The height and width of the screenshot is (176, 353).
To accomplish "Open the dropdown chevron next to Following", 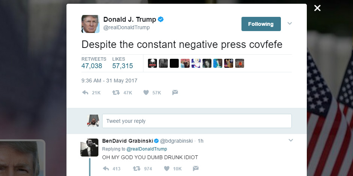I will point(290,23).
